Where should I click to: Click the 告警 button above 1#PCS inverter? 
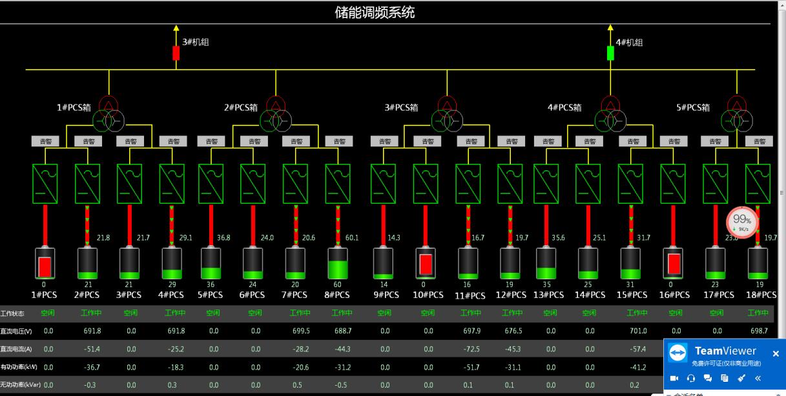(x=46, y=141)
